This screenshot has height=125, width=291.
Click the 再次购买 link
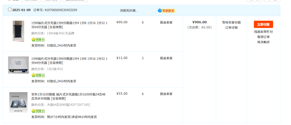coord(263,42)
